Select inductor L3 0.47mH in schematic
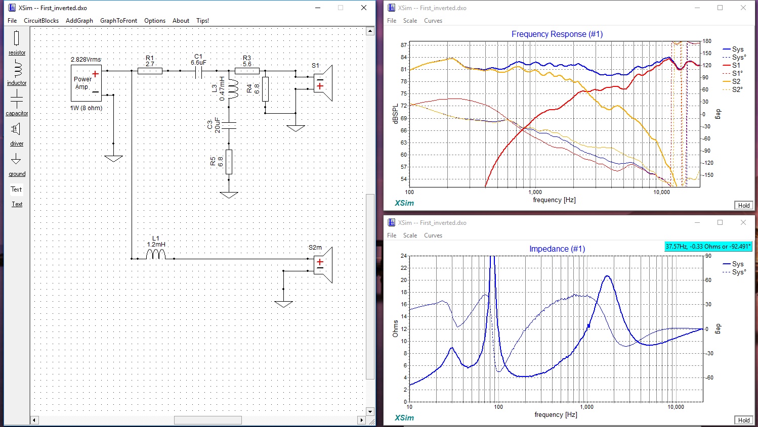 [x=233, y=89]
